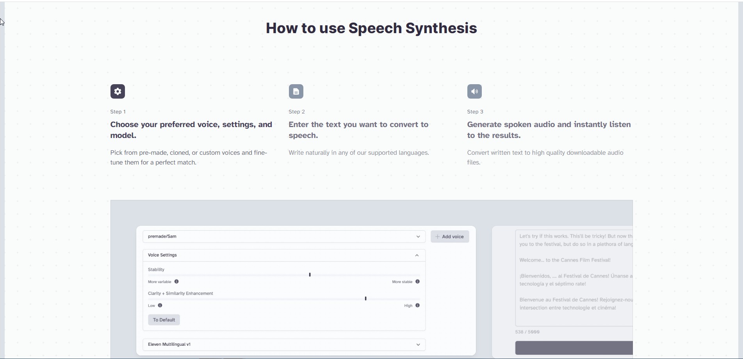Click the Step 2 document icon
The width and height of the screenshot is (743, 359).
pyautogui.click(x=296, y=92)
